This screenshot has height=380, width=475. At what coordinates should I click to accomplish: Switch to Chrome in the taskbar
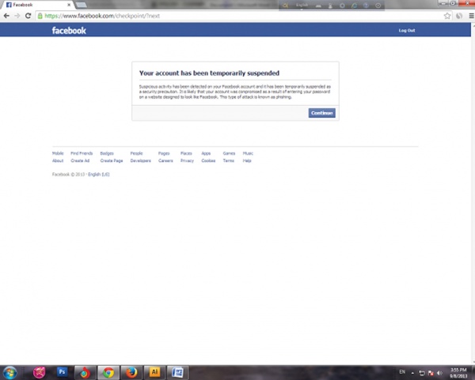coord(108,372)
